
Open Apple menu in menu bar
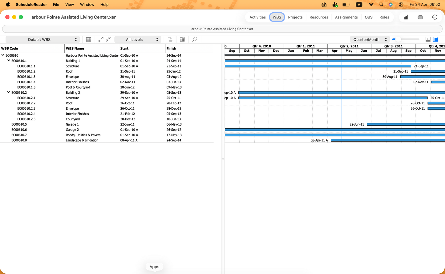pyautogui.click(x=8, y=4)
